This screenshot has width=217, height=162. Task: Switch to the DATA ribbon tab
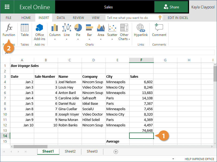(x=61, y=18)
